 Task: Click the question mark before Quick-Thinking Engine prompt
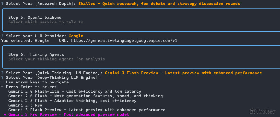pyautogui.click(x=2, y=73)
